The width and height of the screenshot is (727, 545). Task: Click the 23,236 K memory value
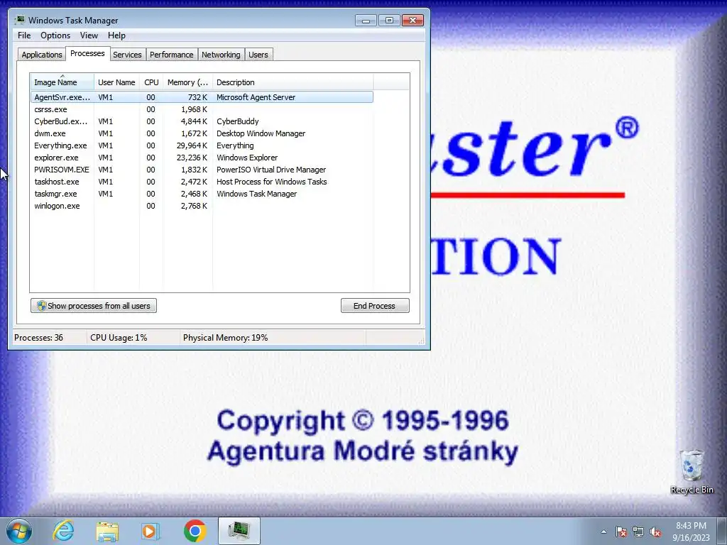[192, 158]
